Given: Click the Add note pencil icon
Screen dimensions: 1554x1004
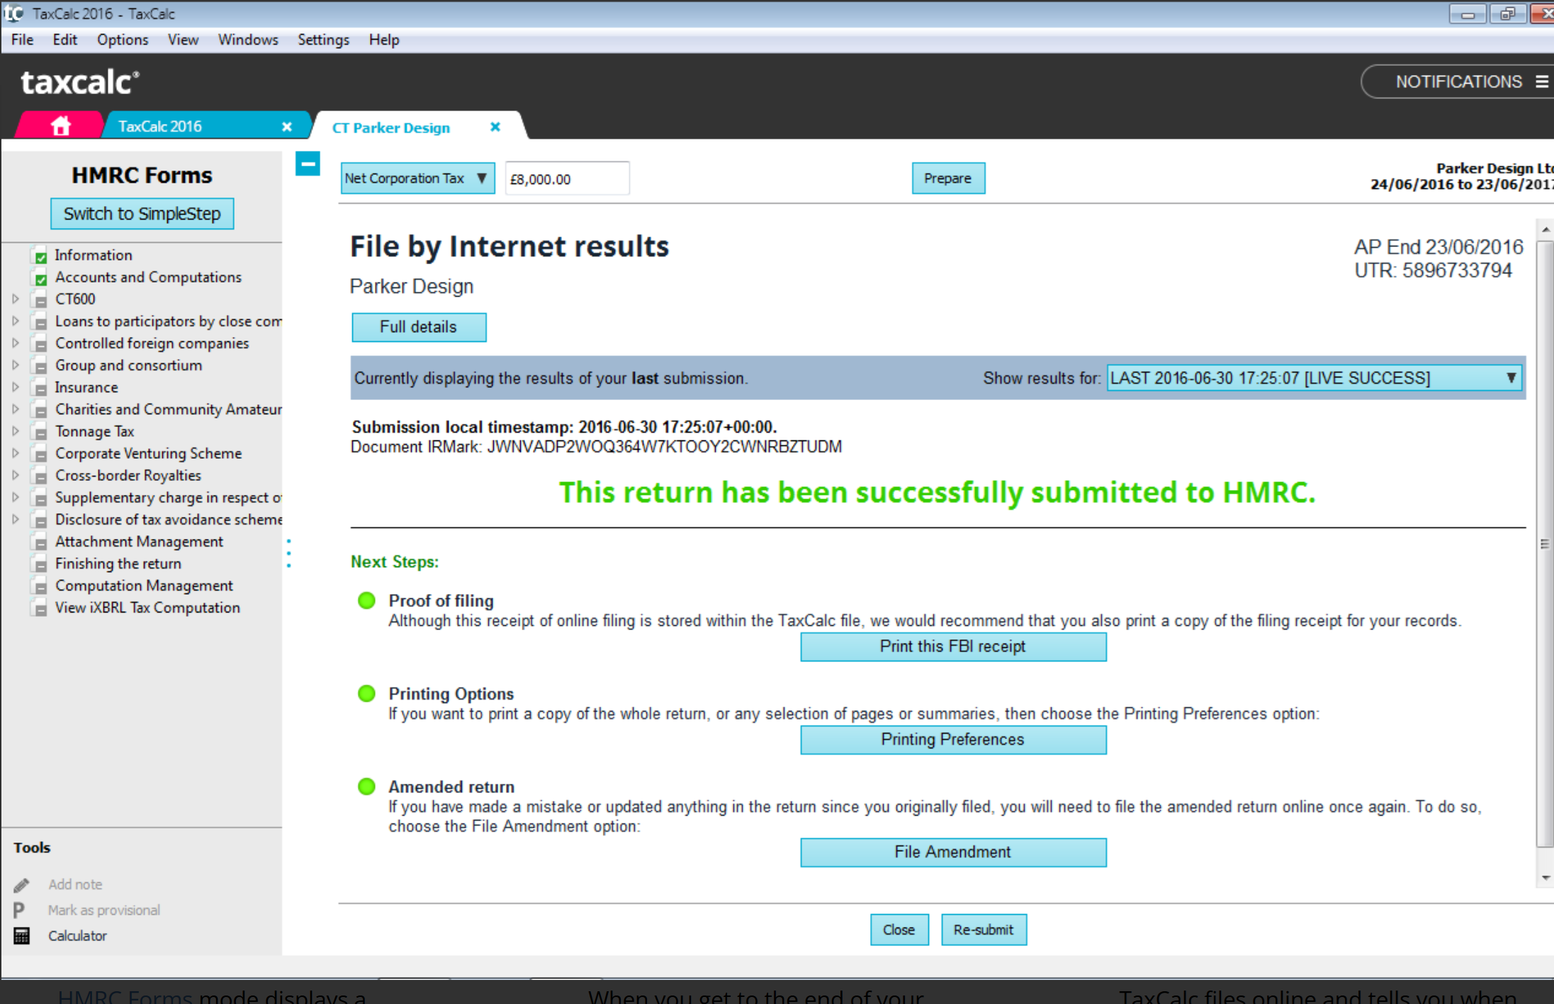Looking at the screenshot, I should click(21, 884).
